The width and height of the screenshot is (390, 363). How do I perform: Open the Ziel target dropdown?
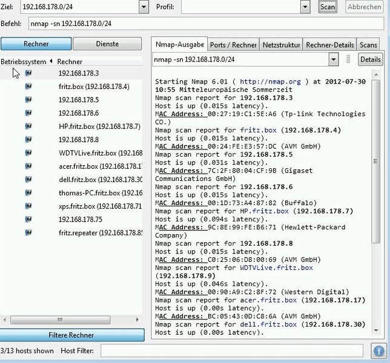click(144, 7)
